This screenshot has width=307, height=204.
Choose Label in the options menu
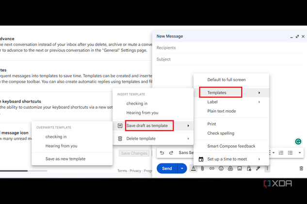click(x=231, y=102)
